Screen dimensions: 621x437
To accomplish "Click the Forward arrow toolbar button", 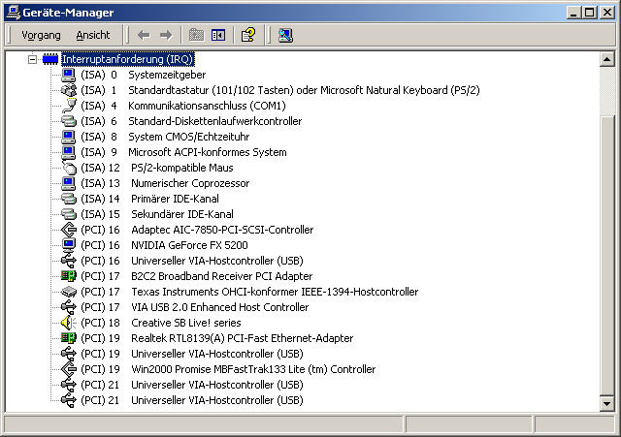I will [166, 35].
